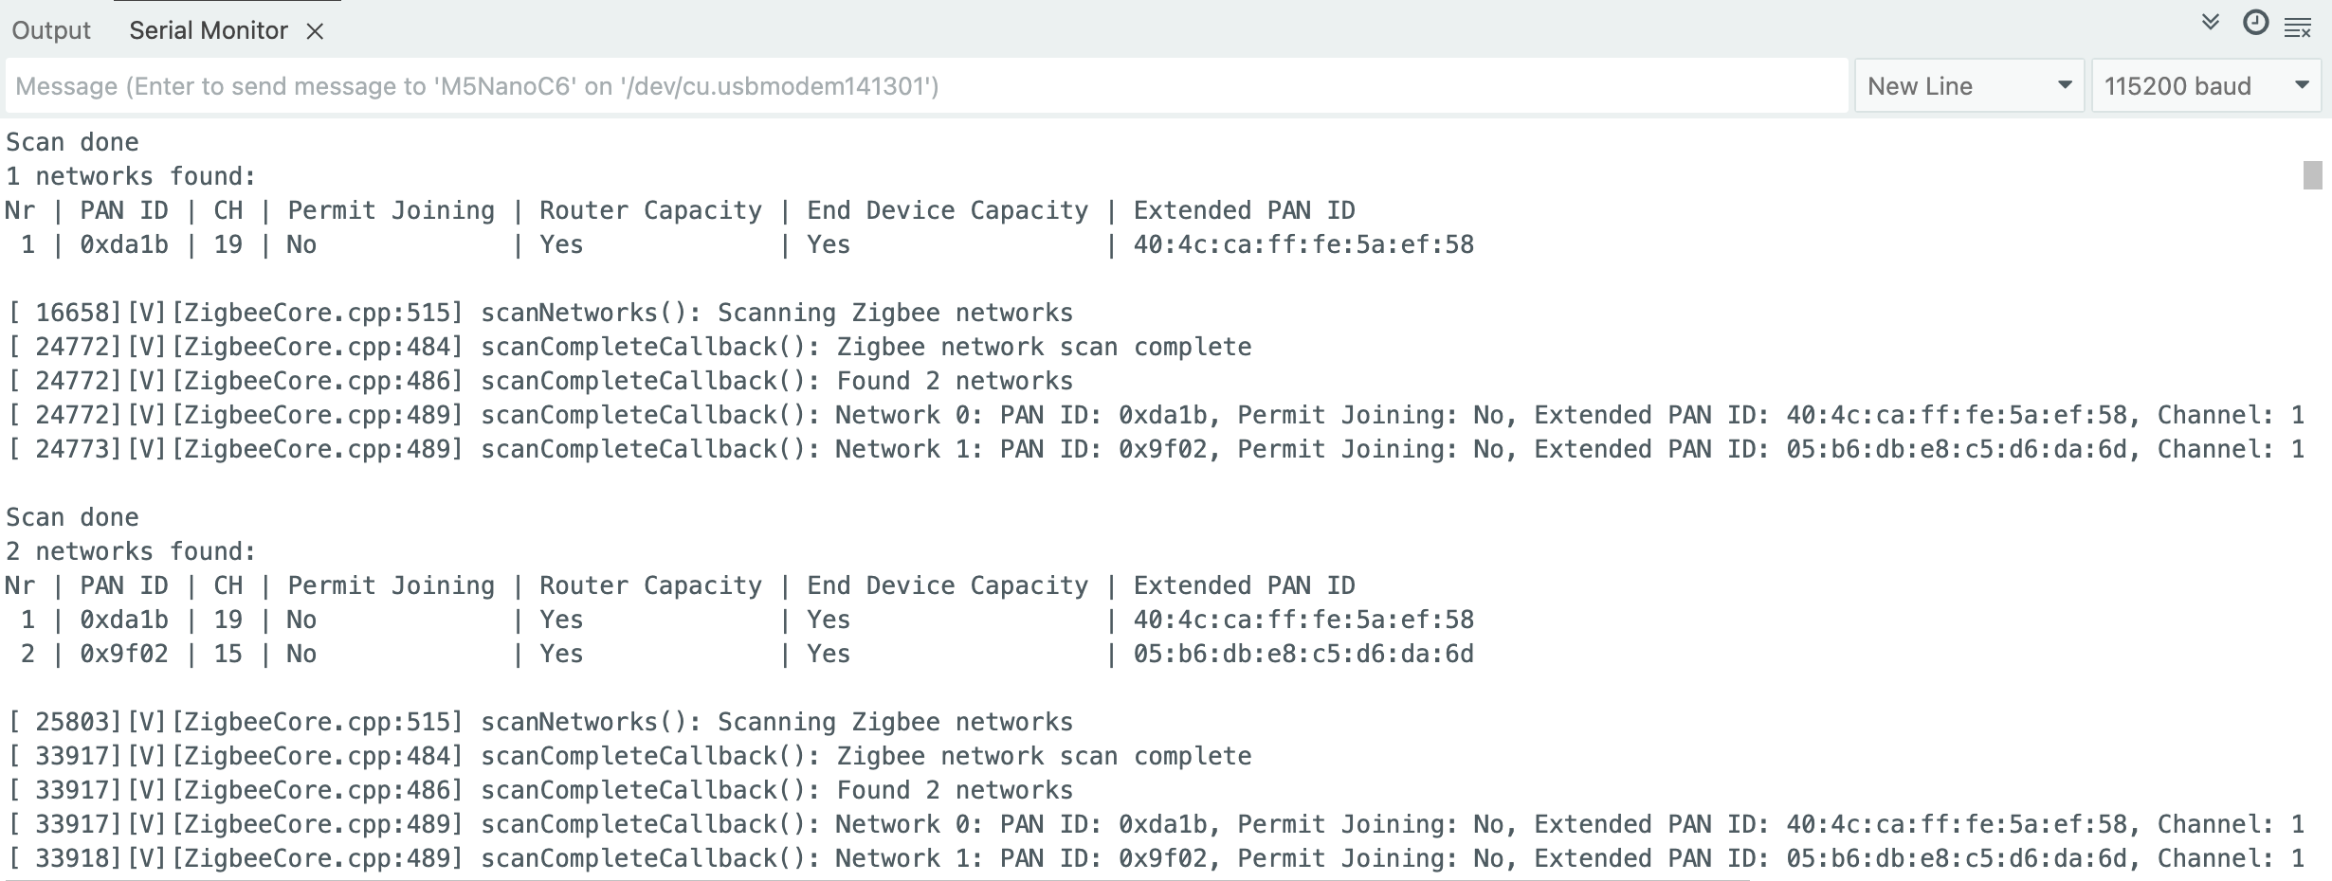Select the Serial Monitor tab label
The image size is (2332, 881).
208,30
